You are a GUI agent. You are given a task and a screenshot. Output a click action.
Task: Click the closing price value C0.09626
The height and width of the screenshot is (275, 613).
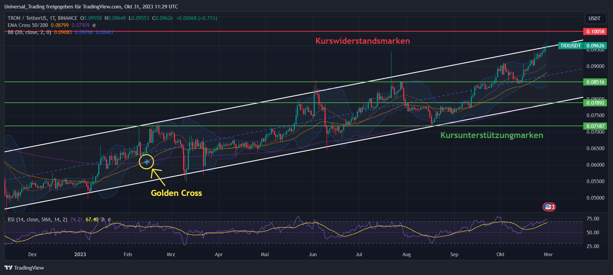coord(162,18)
